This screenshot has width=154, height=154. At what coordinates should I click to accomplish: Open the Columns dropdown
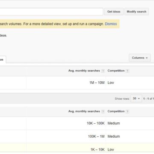pyautogui.click(x=139, y=58)
